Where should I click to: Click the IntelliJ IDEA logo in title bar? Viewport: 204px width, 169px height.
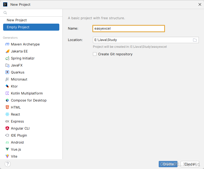(x=5, y=4)
